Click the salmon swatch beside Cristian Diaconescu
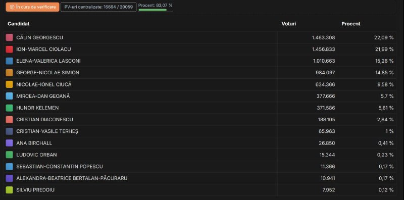 (9, 120)
